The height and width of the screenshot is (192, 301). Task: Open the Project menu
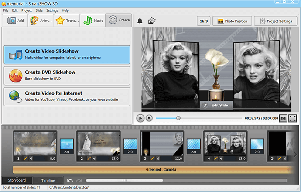pos(27,10)
